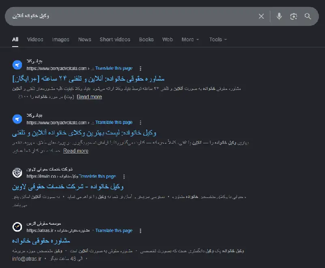Screen dimensions: 325x268
Task: Translate second bonyadvokala result page
Action: [x=114, y=122]
